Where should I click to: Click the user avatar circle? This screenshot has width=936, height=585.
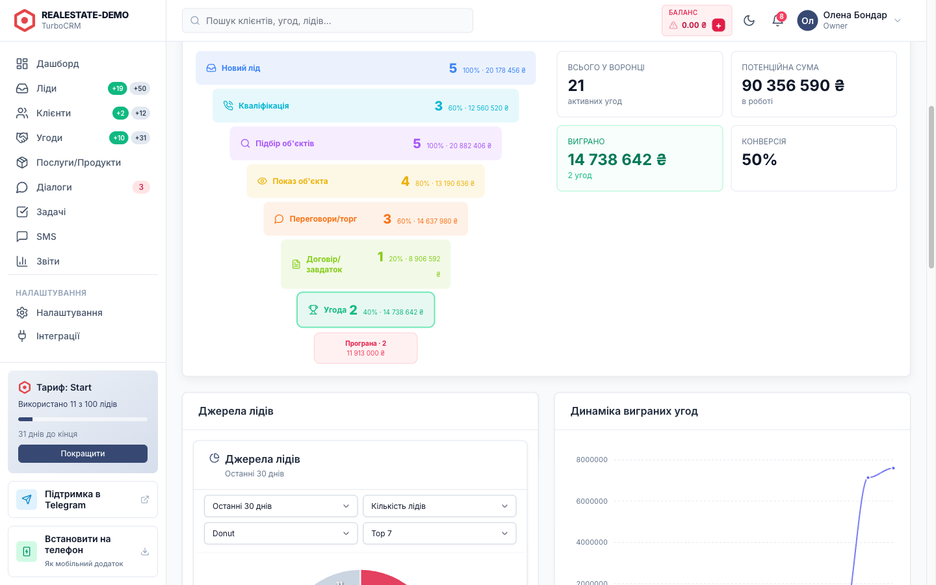807,20
